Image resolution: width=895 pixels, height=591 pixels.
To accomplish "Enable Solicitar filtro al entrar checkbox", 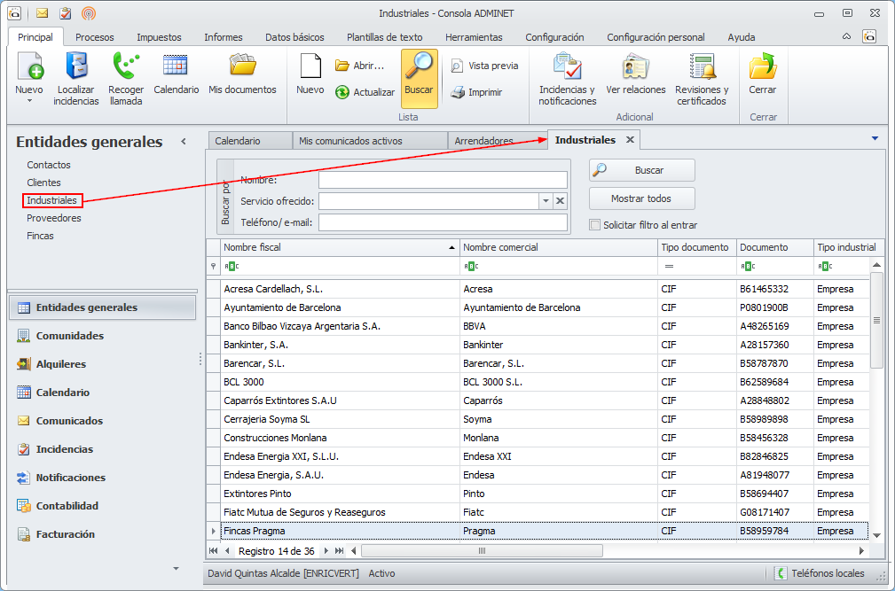I will point(596,225).
